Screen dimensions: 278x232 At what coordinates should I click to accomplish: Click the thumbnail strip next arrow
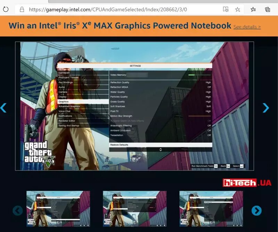point(256,210)
